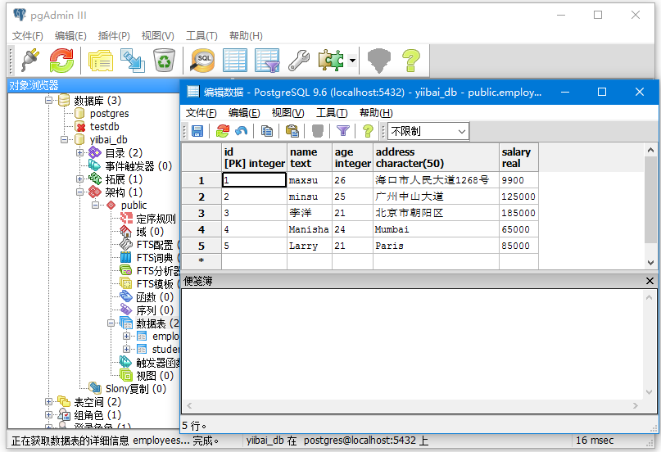Expand the 目录 (2) tree node

(80, 153)
